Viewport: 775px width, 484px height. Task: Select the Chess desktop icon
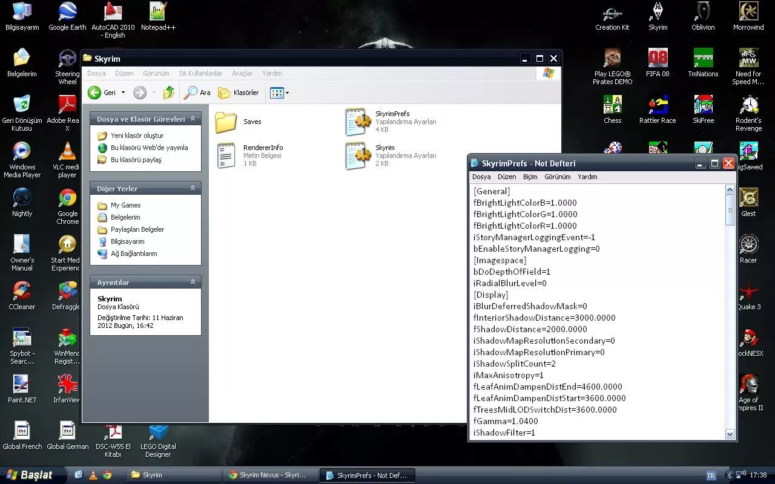click(x=612, y=110)
